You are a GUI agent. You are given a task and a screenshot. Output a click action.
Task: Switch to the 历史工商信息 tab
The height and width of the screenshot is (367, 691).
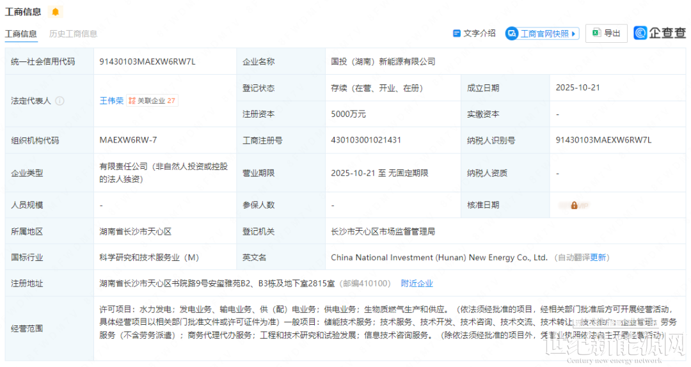73,34
